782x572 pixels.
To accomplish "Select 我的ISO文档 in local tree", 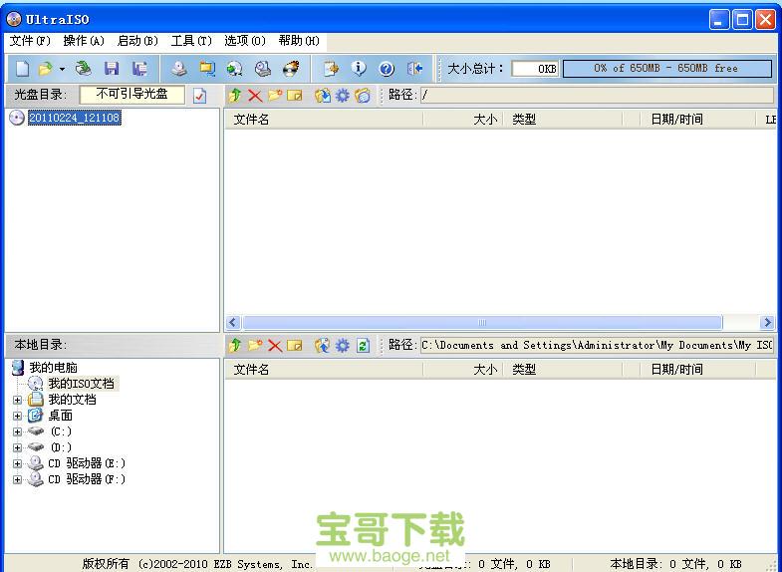I will 82,384.
